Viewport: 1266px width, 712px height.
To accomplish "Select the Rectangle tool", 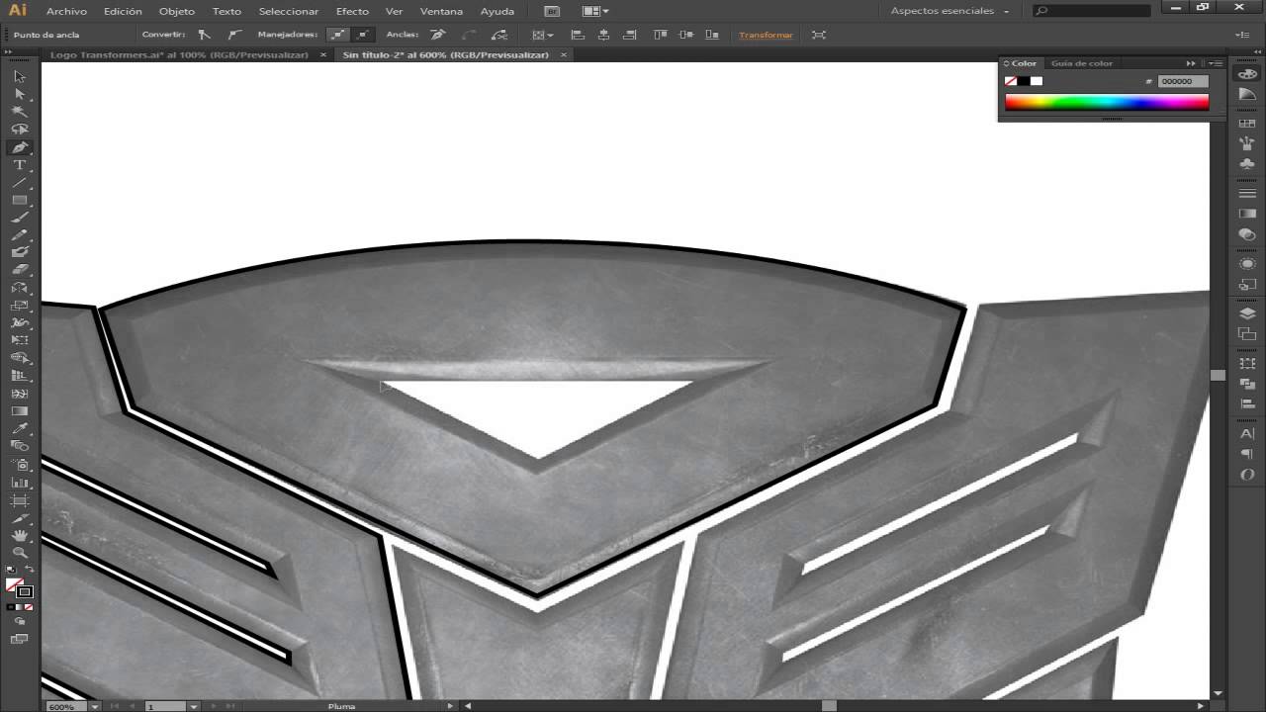I will 19,200.
